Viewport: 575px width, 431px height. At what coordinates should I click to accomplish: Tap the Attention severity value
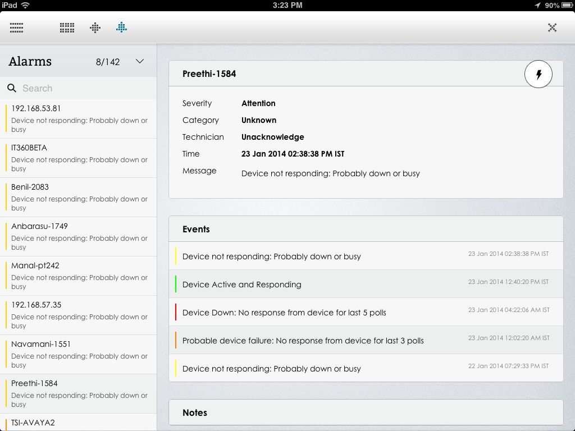tap(258, 103)
